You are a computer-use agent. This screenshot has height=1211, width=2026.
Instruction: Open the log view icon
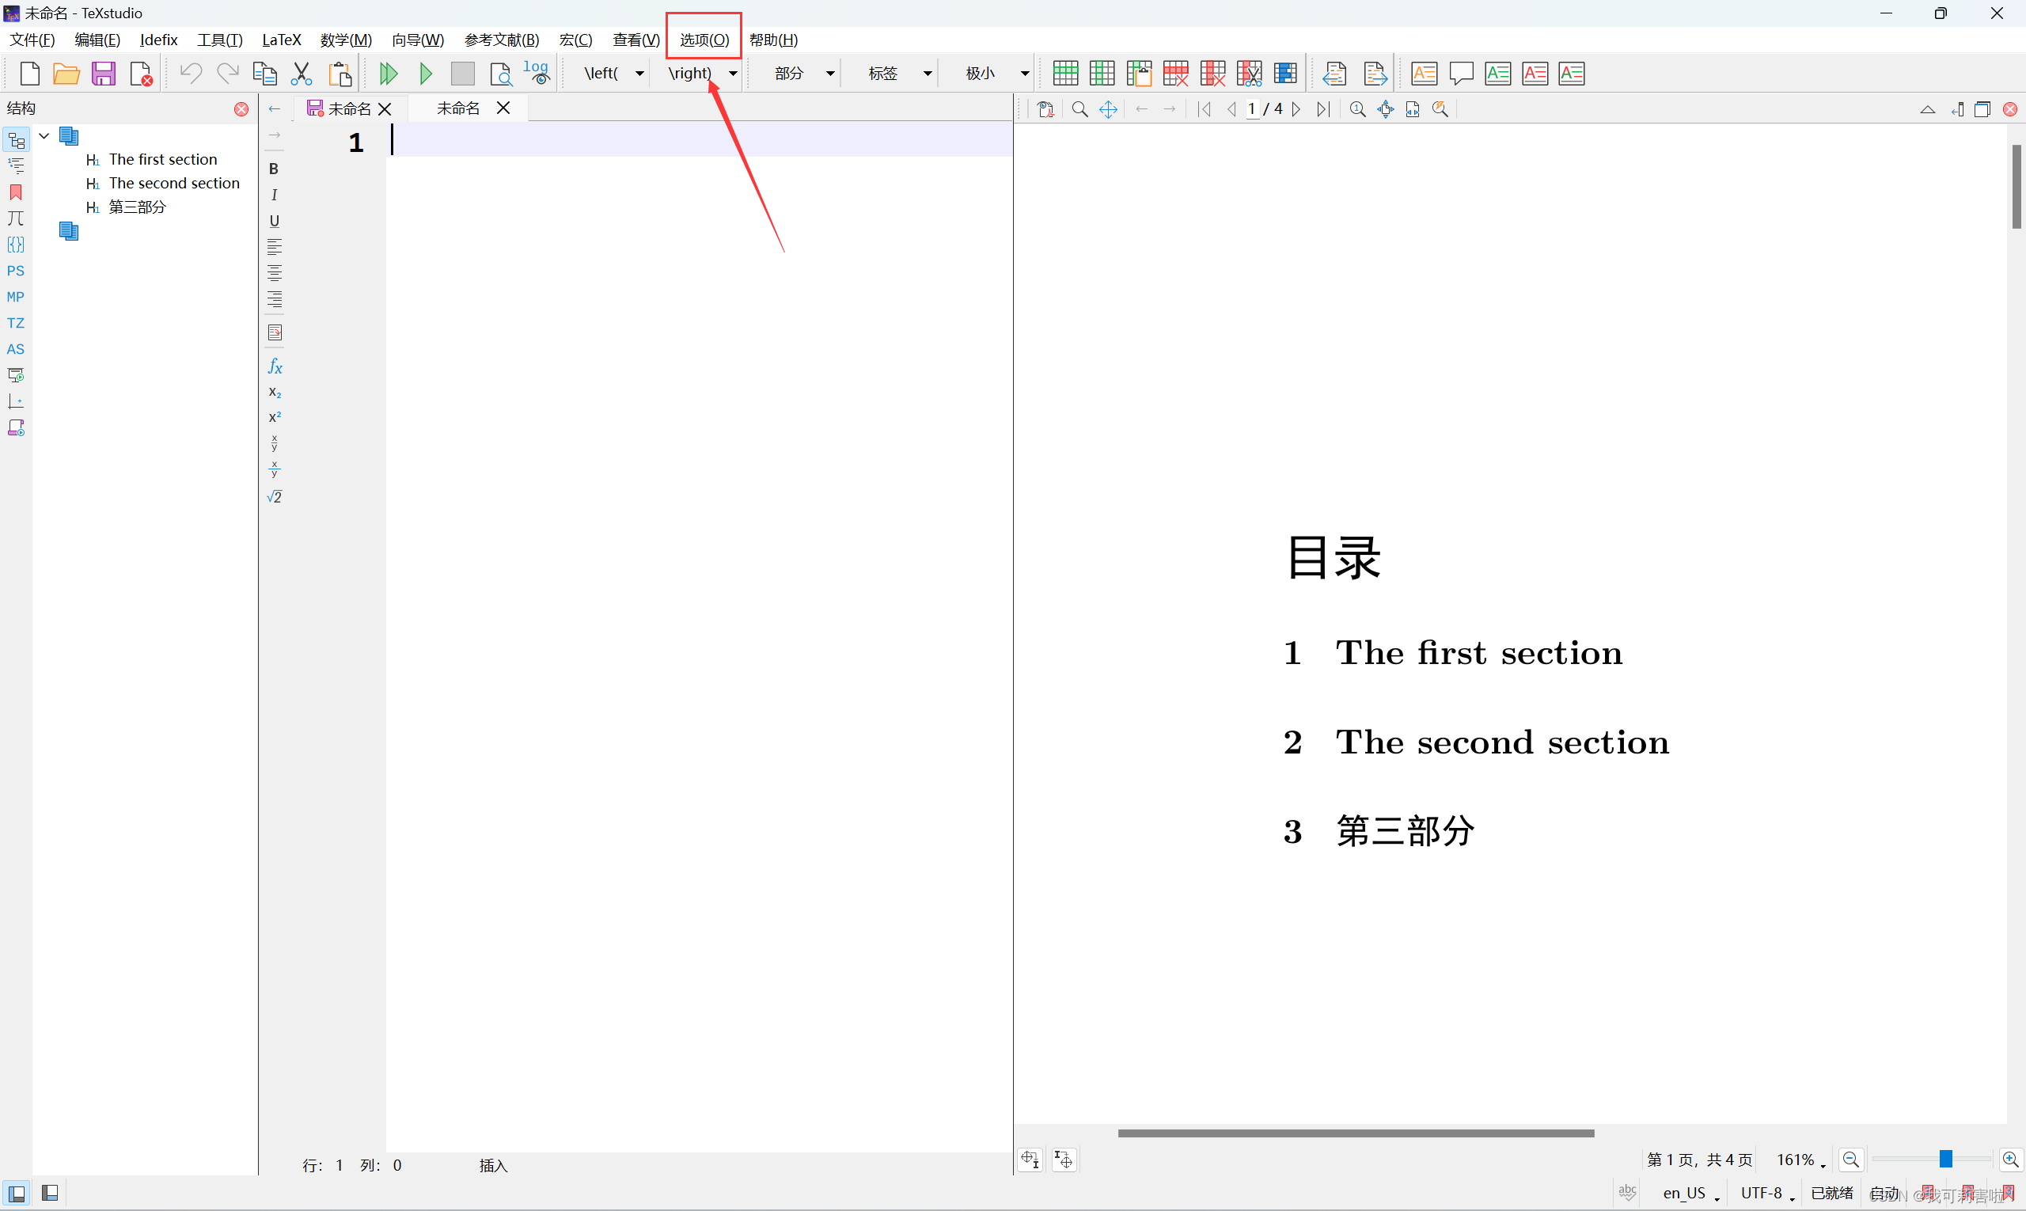[x=537, y=74]
